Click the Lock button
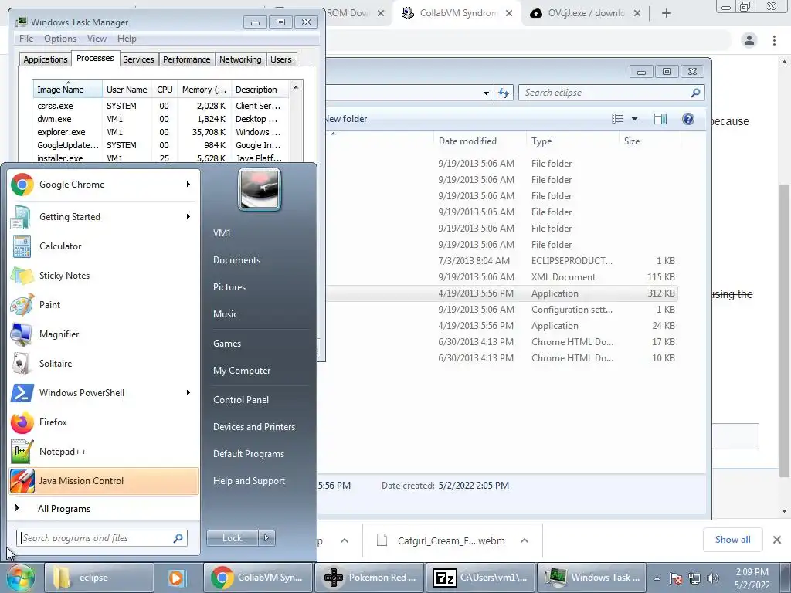This screenshot has height=593, width=791. click(232, 538)
